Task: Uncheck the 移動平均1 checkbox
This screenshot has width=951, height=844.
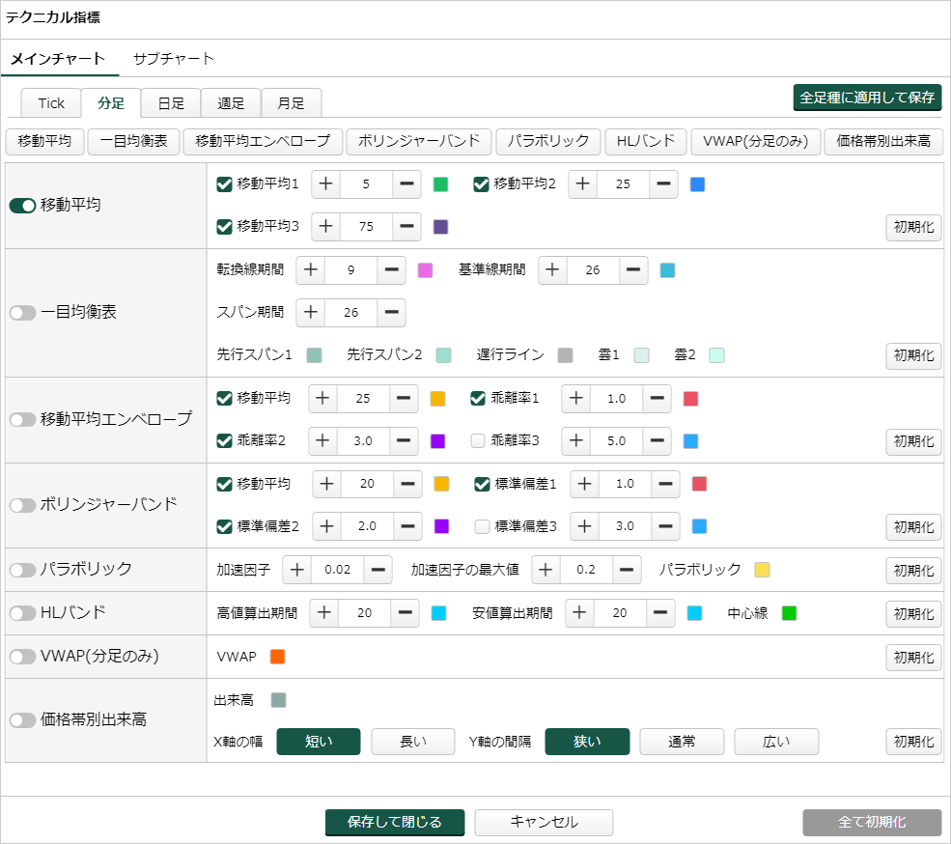Action: [x=224, y=184]
